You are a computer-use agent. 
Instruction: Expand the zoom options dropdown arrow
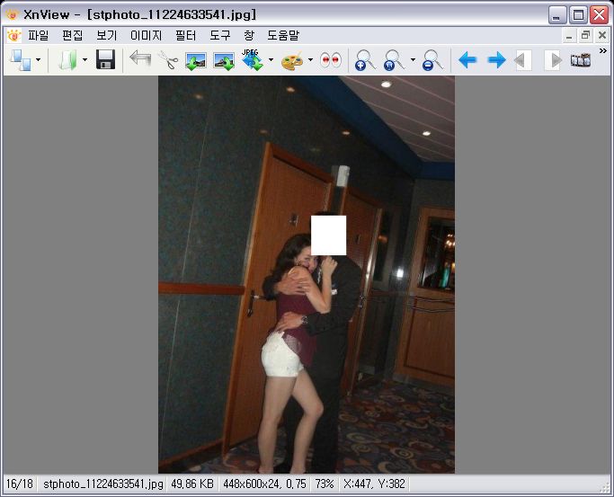pyautogui.click(x=413, y=61)
